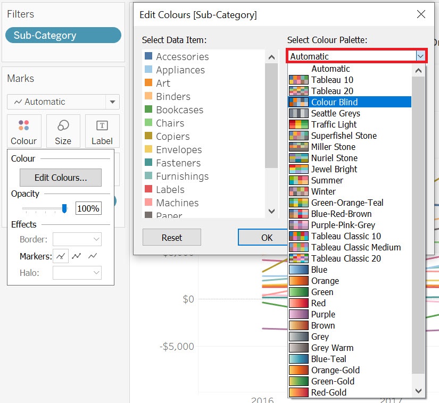
Task: Select the Appliances data item
Action: coord(204,70)
